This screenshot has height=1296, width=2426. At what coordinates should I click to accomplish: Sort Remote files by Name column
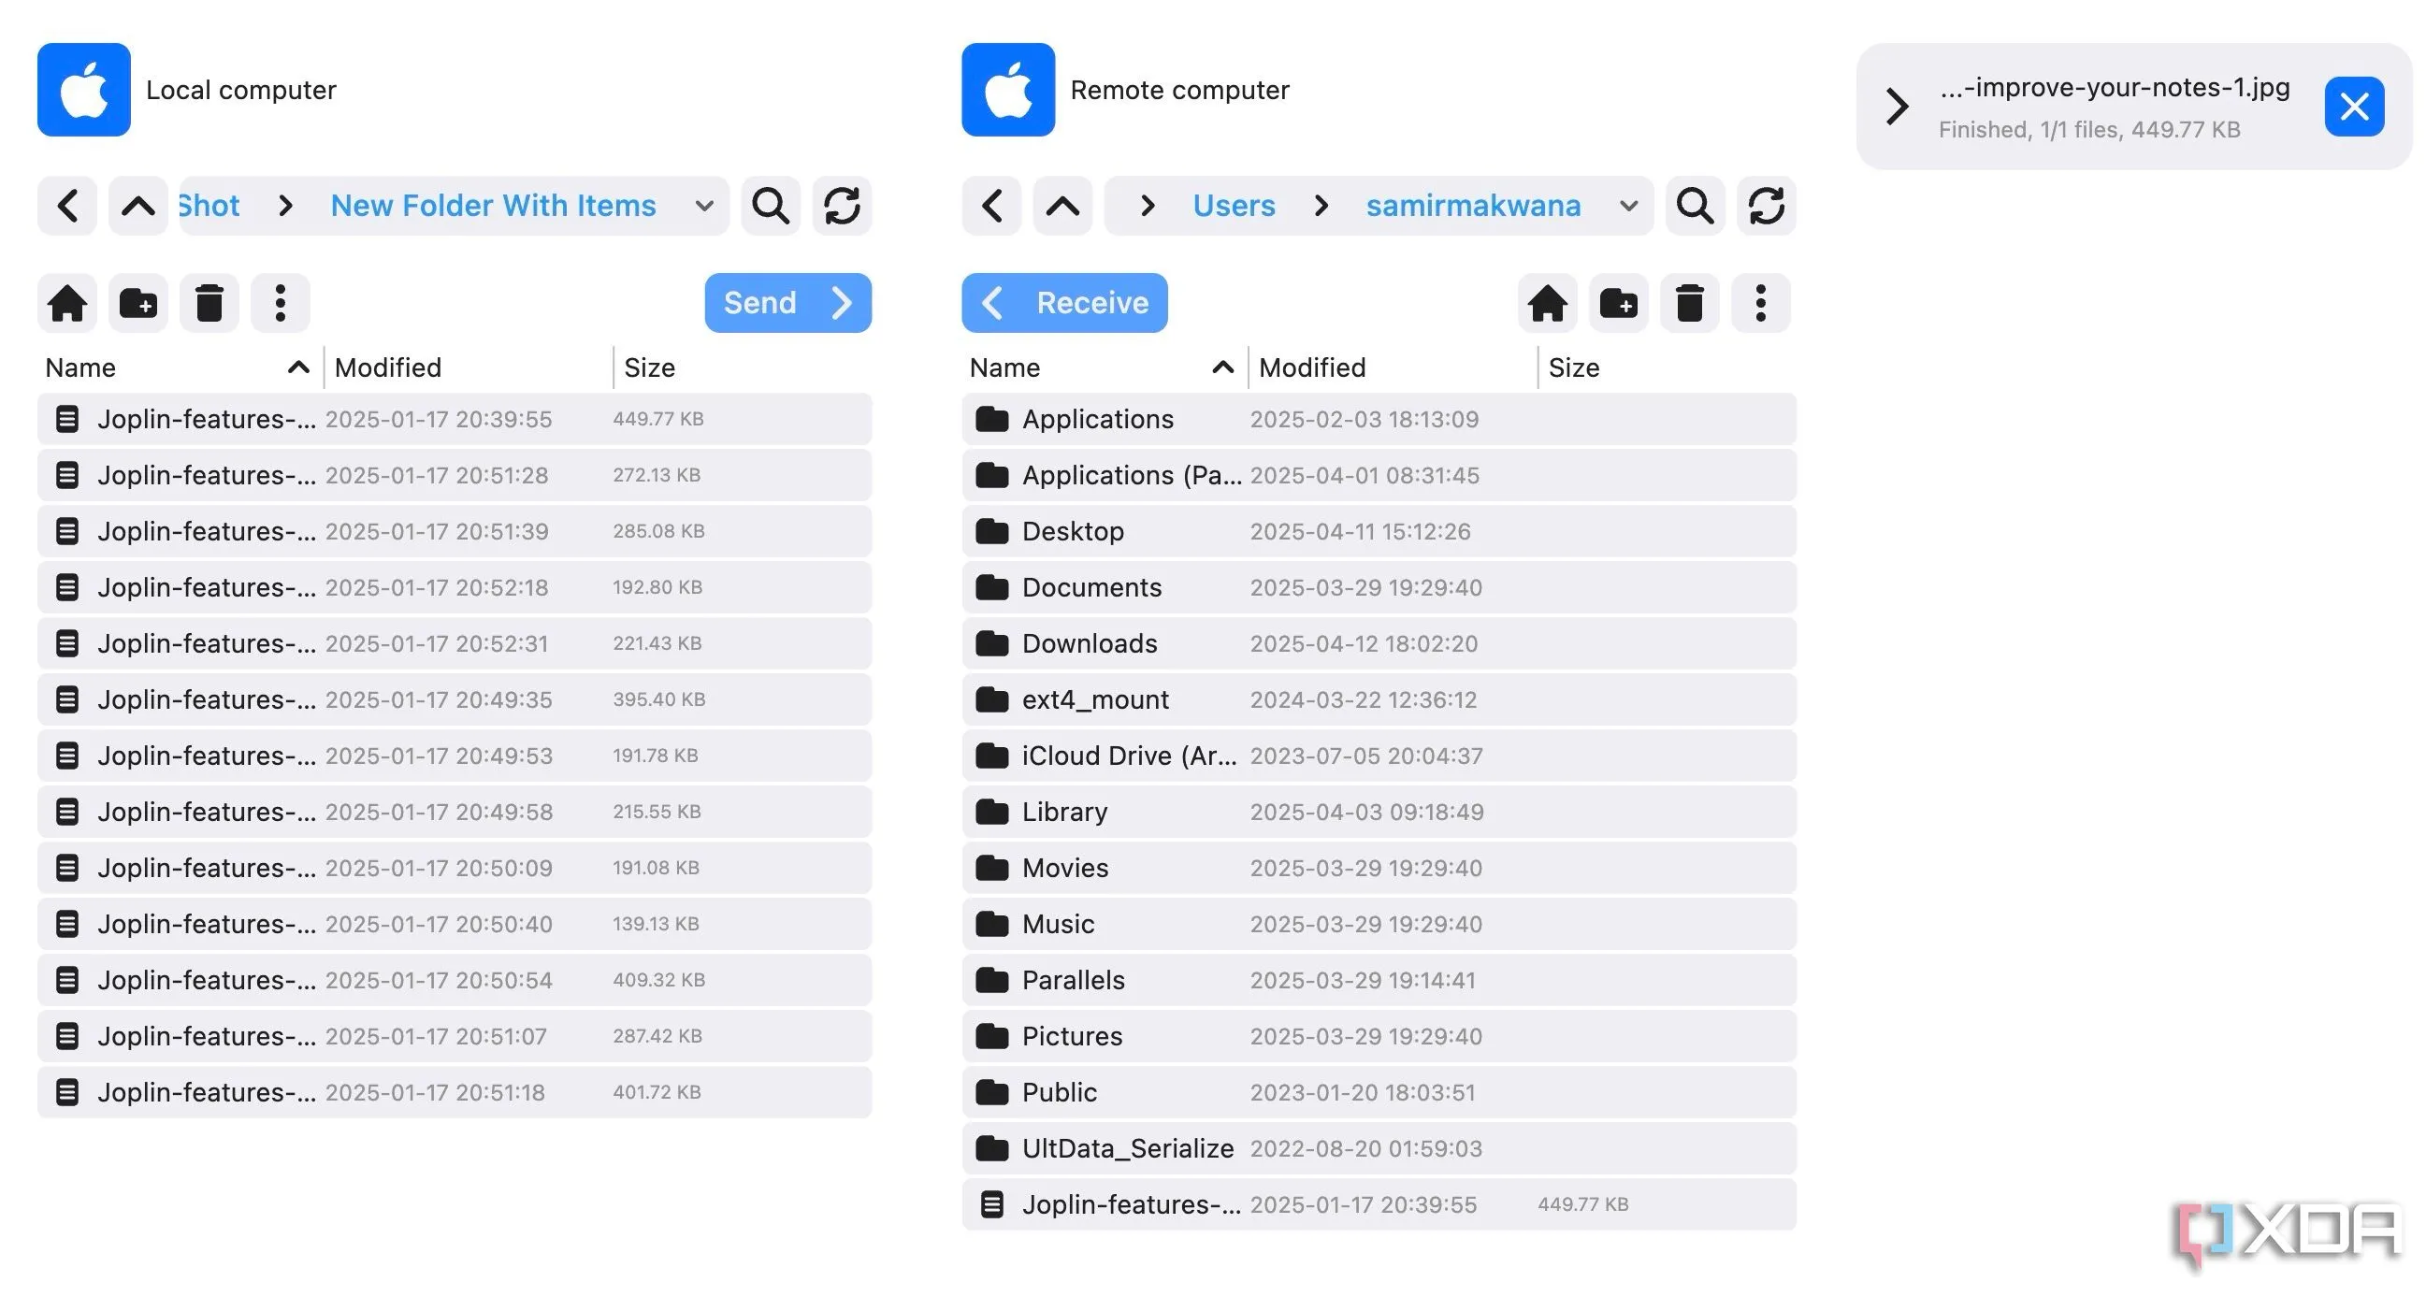(1102, 367)
